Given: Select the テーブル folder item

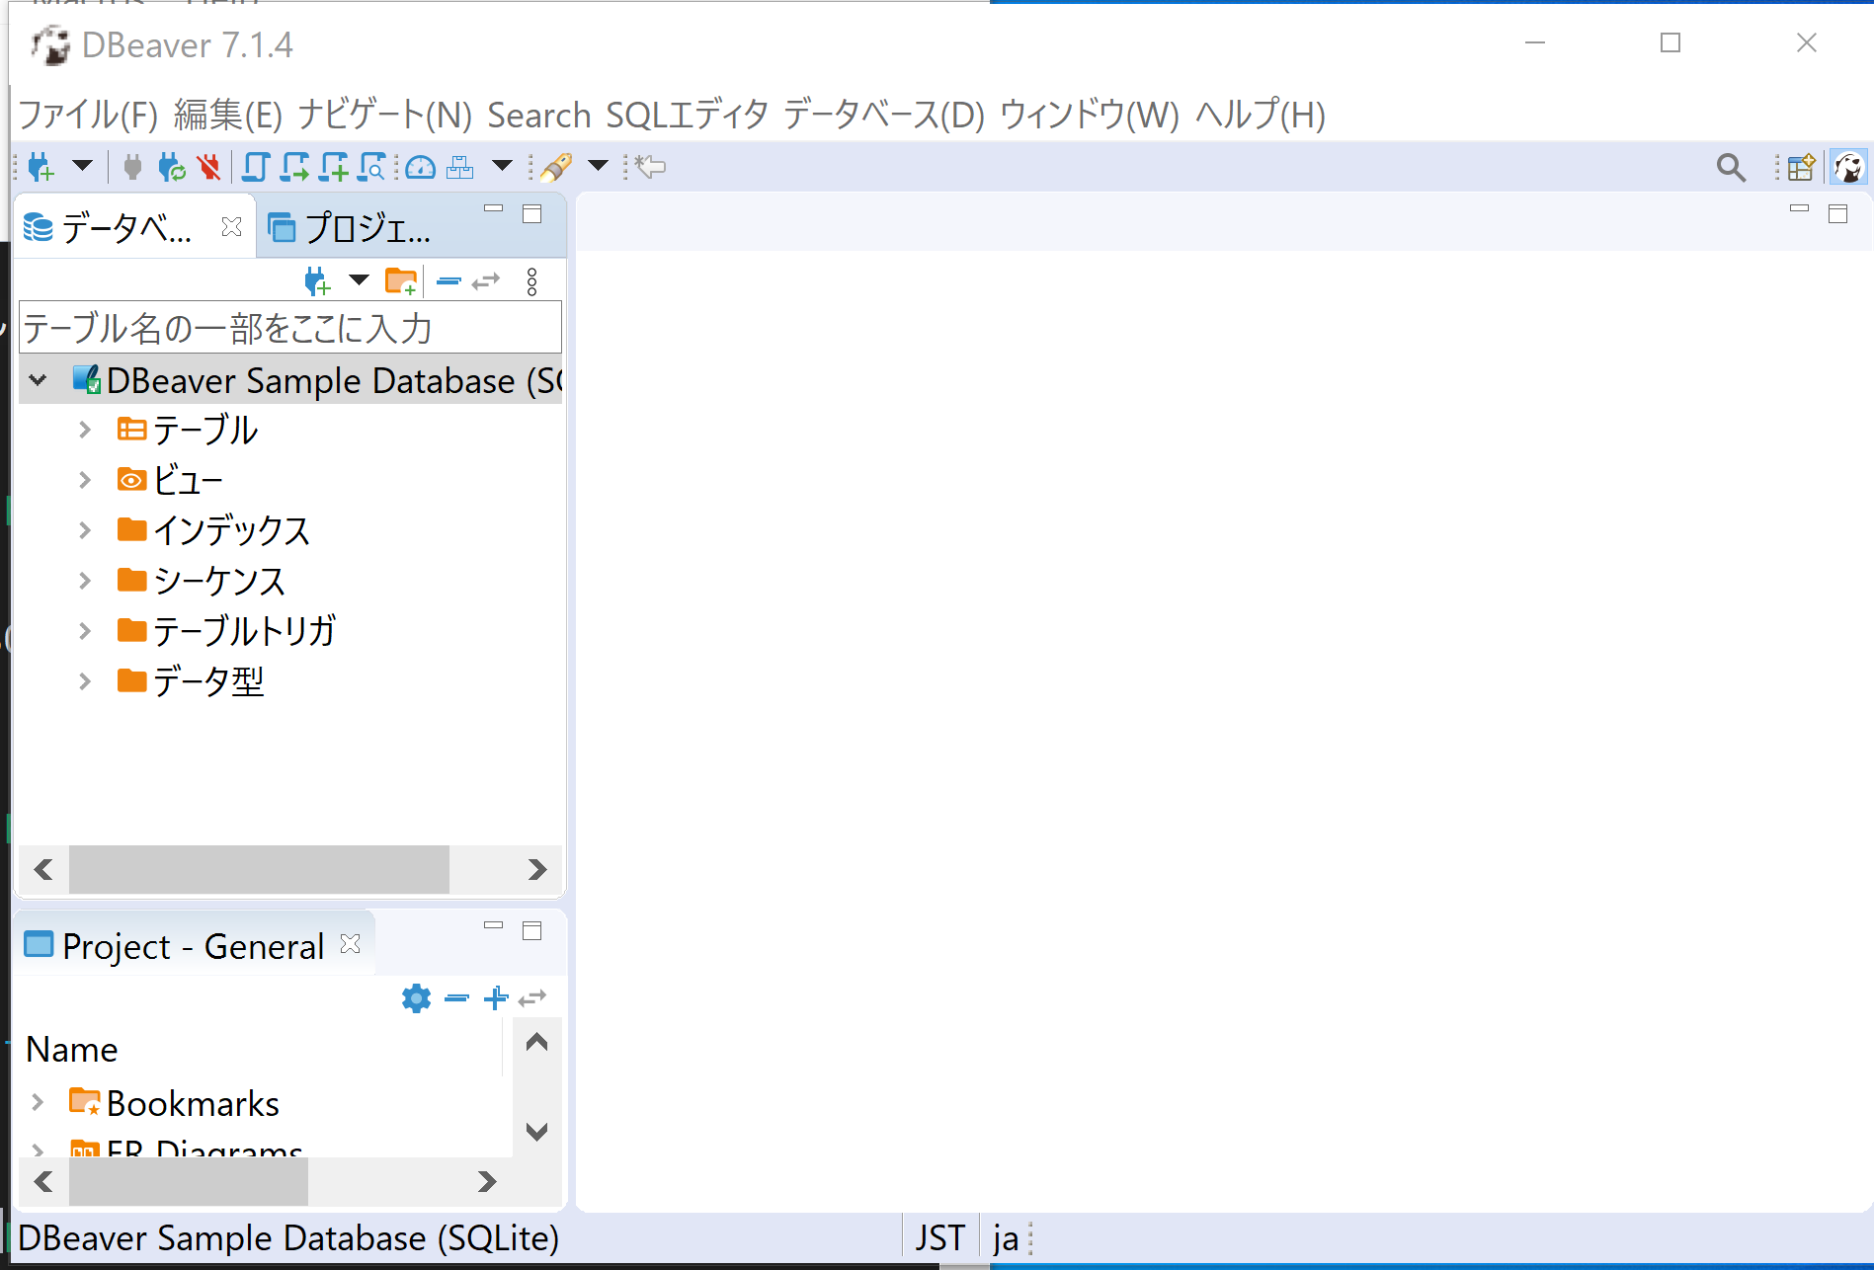Looking at the screenshot, I should 188,430.
